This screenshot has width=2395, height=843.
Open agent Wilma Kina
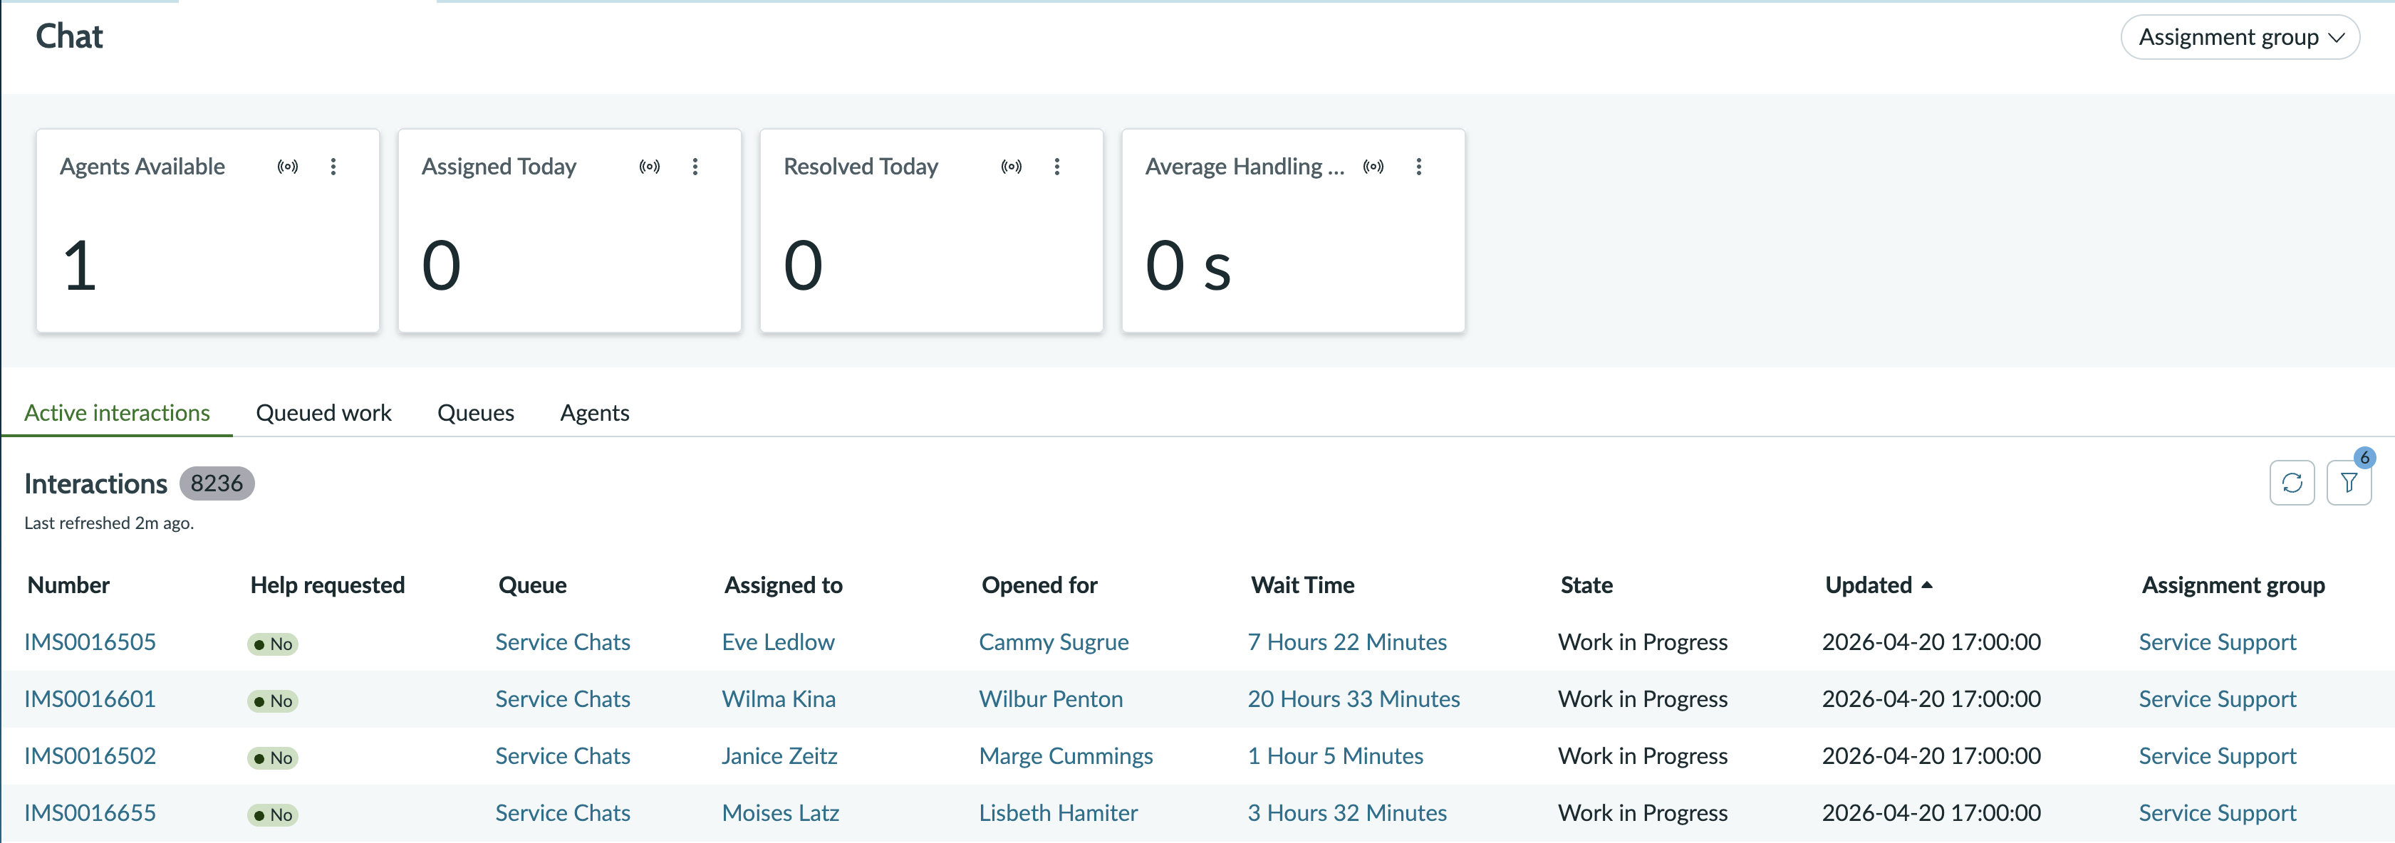(x=779, y=699)
